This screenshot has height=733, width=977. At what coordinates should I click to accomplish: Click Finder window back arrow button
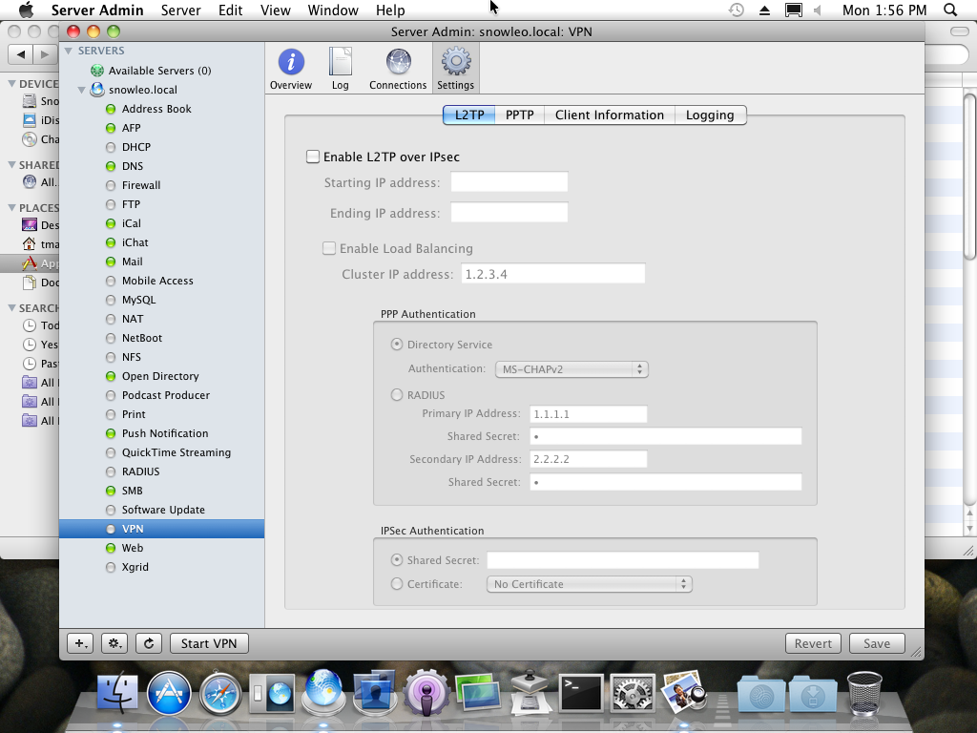[21, 54]
